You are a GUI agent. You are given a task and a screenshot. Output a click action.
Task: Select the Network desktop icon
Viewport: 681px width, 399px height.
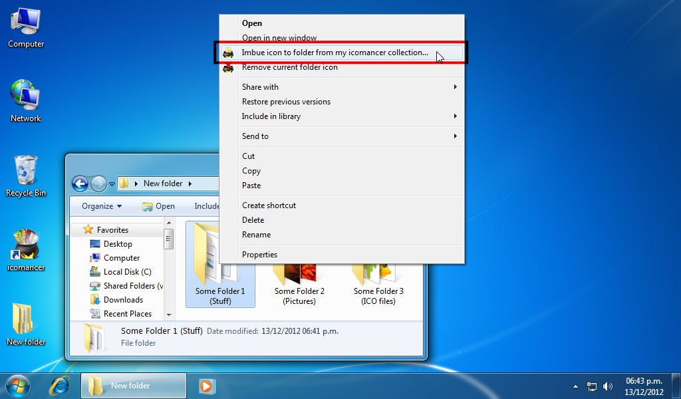click(26, 100)
